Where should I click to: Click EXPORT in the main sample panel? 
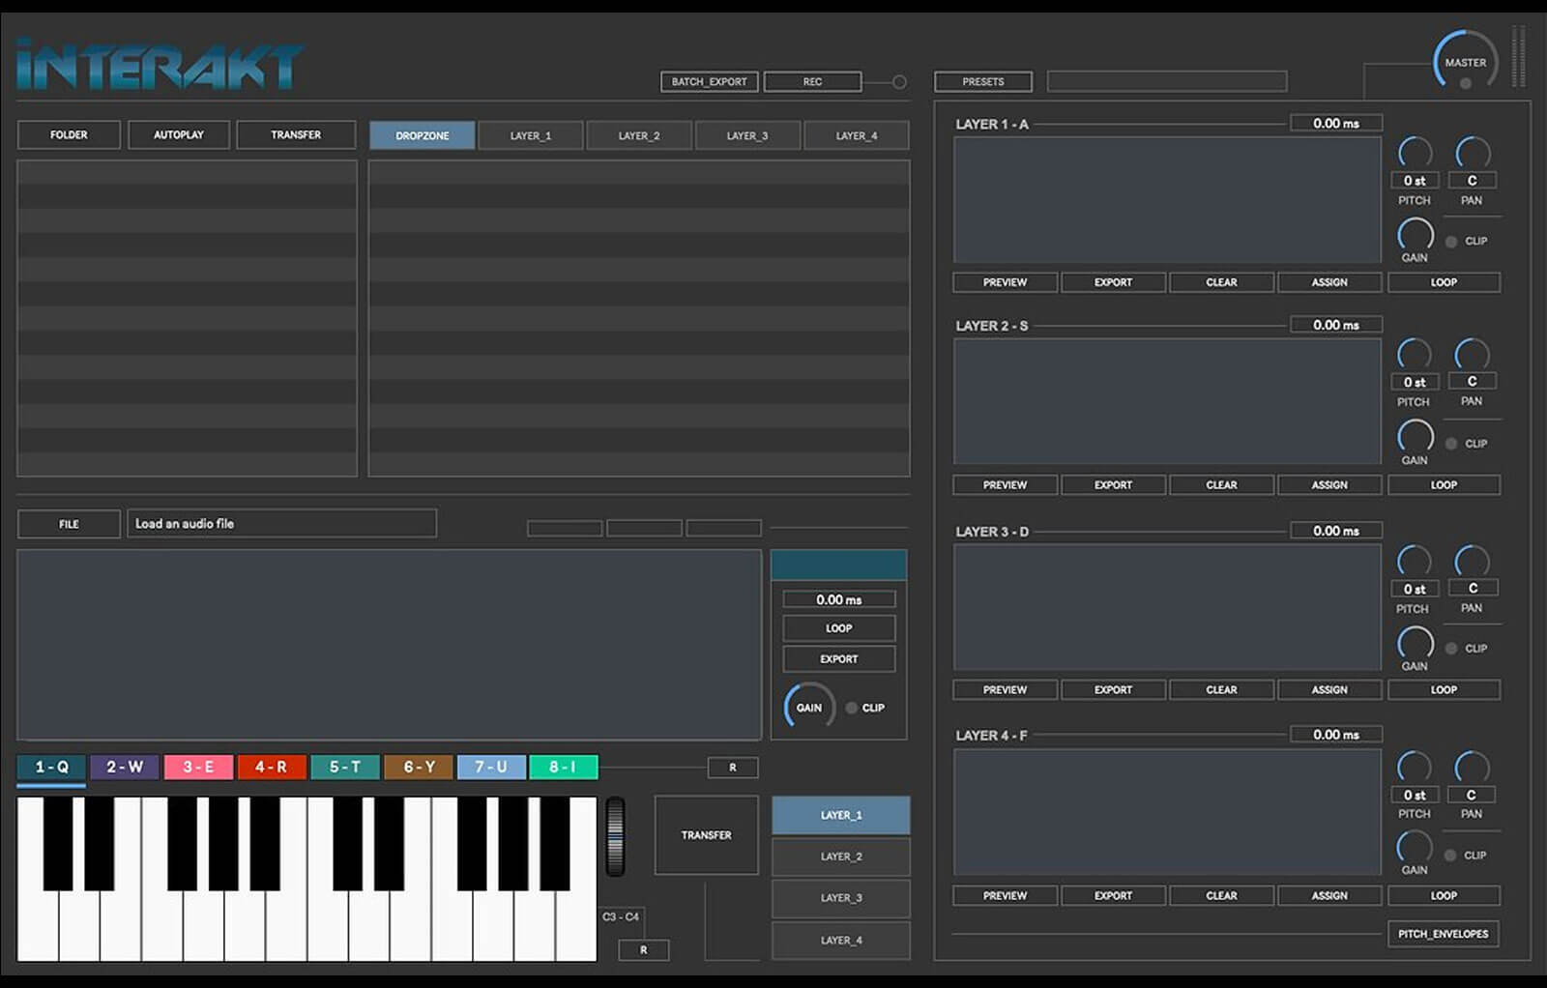point(838,659)
